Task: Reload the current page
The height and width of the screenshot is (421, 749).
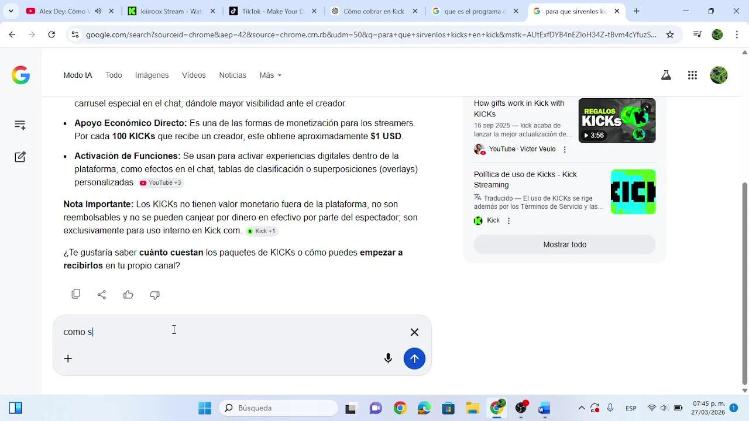Action: (51, 34)
